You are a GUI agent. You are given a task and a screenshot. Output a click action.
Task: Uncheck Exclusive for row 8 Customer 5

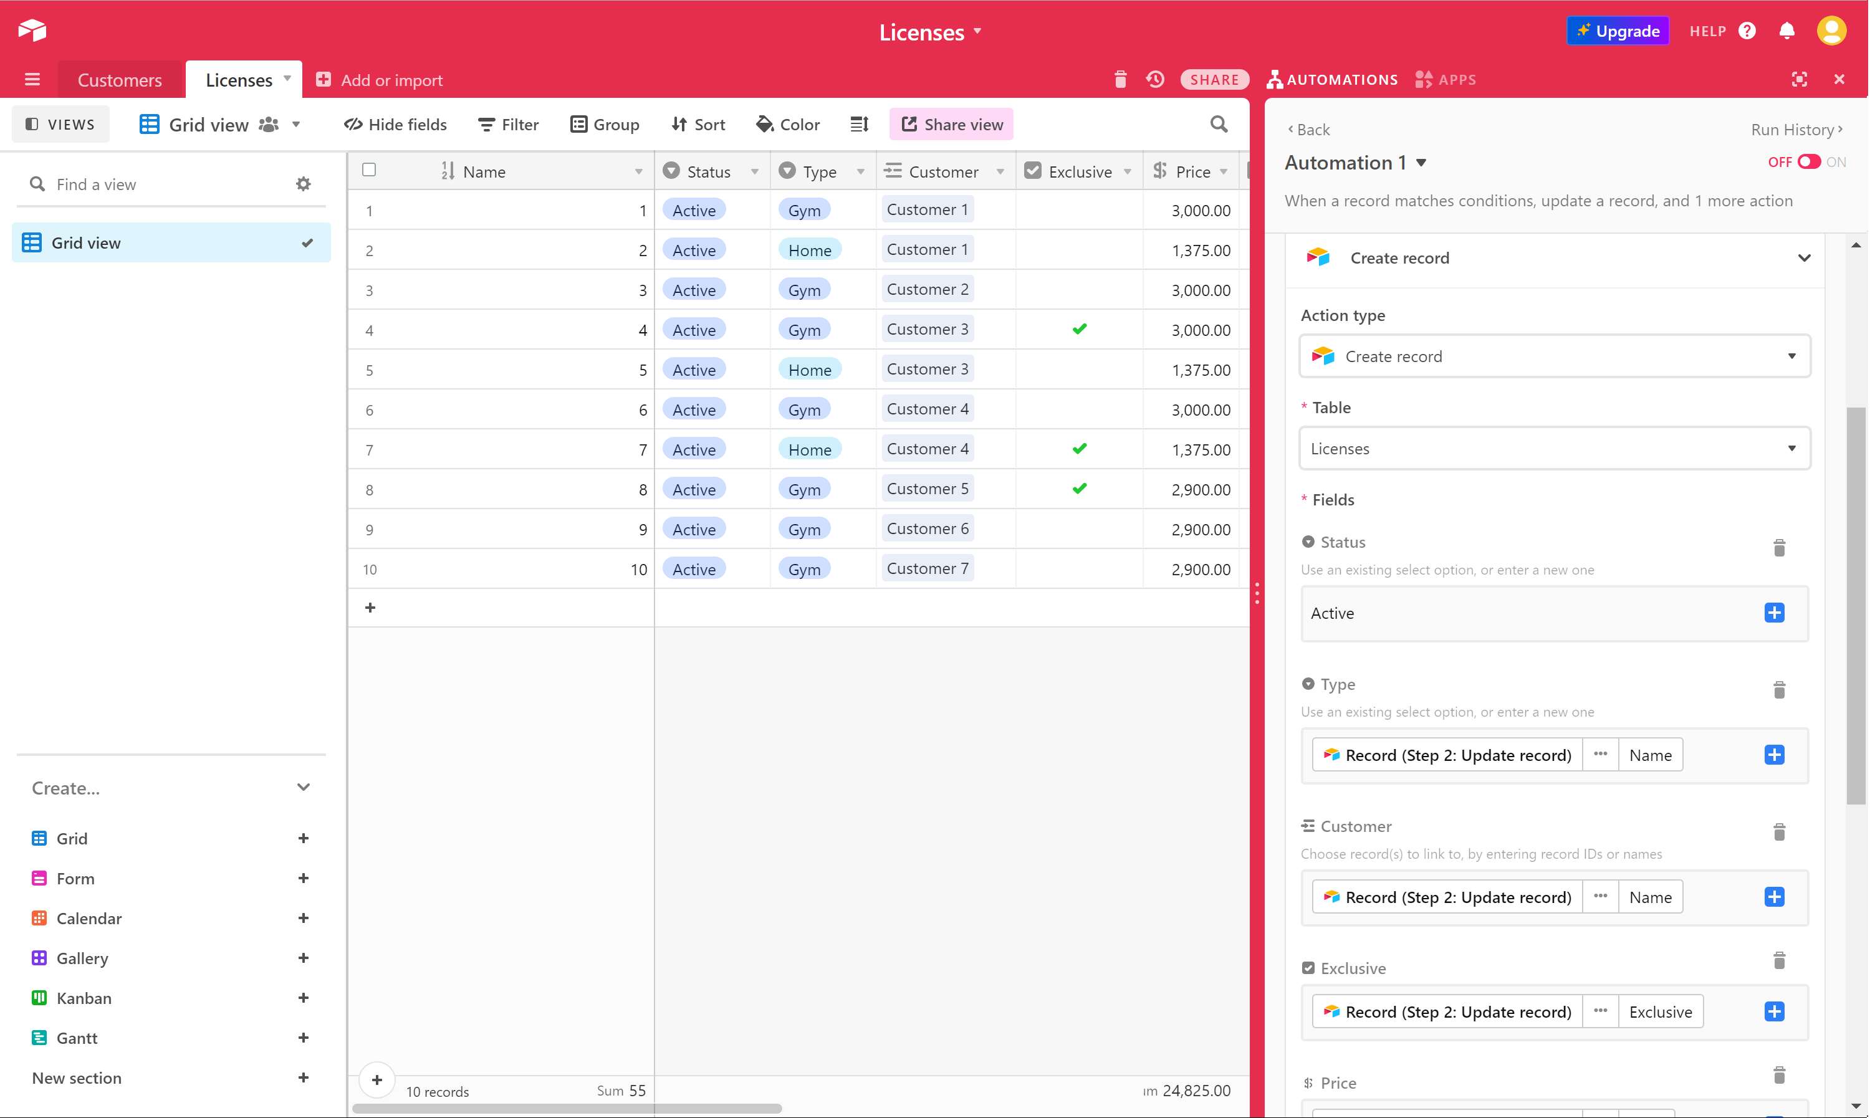point(1080,488)
